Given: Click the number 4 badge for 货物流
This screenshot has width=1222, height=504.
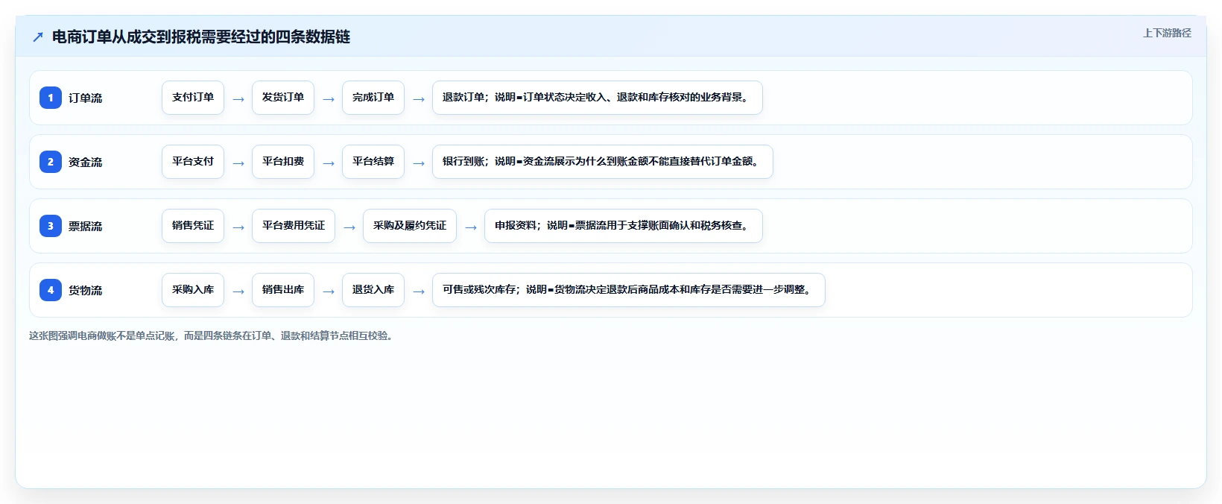Looking at the screenshot, I should (x=51, y=290).
